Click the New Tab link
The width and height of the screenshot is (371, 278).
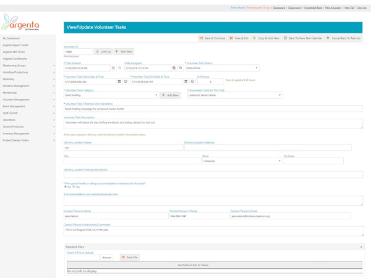pos(349,8)
